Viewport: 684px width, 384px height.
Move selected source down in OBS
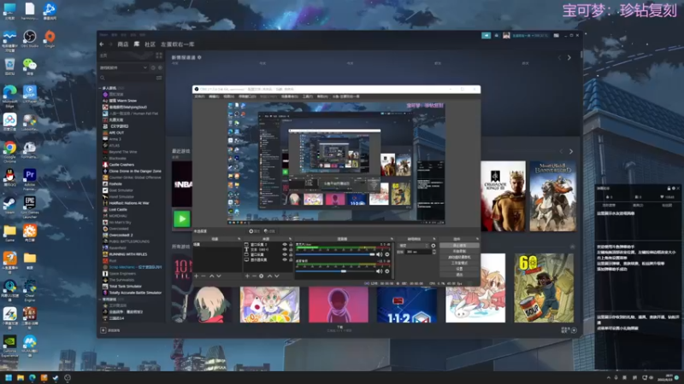(276, 276)
